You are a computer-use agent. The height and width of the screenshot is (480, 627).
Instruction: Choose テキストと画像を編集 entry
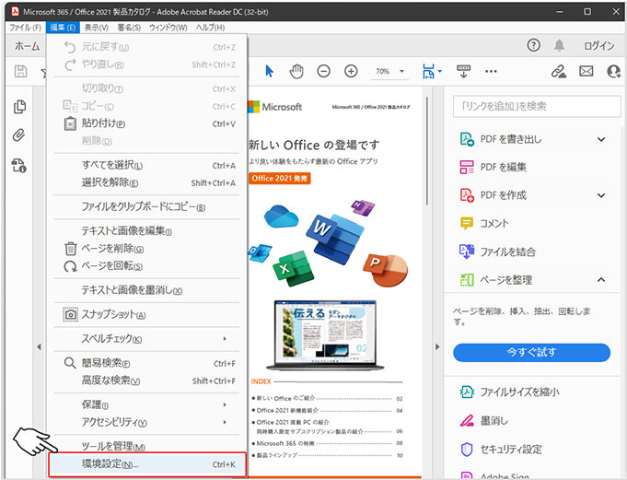[146, 231]
